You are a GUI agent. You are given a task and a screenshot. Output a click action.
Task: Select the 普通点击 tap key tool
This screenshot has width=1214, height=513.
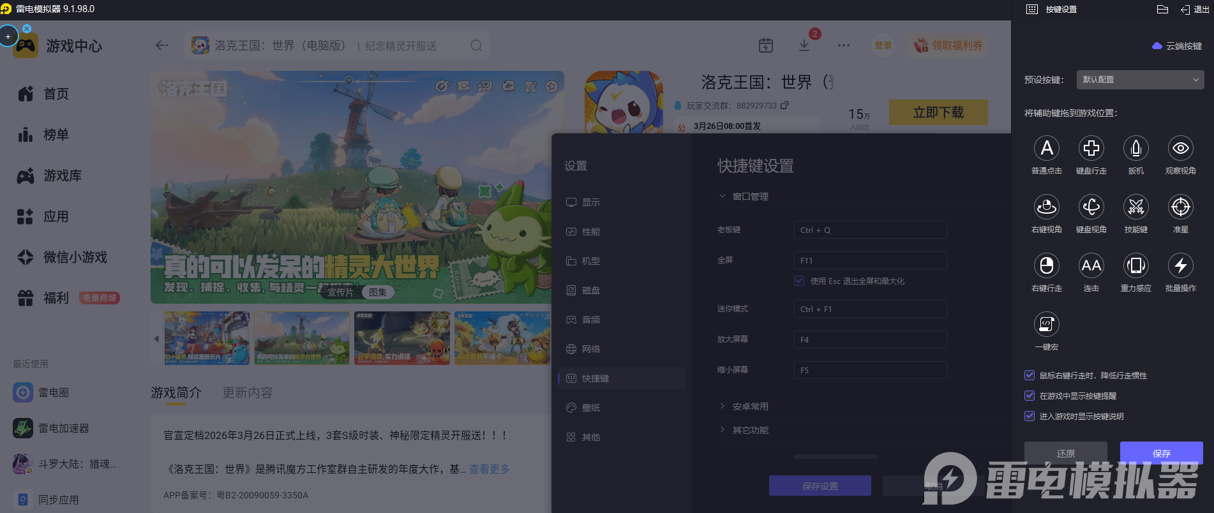[x=1047, y=148]
